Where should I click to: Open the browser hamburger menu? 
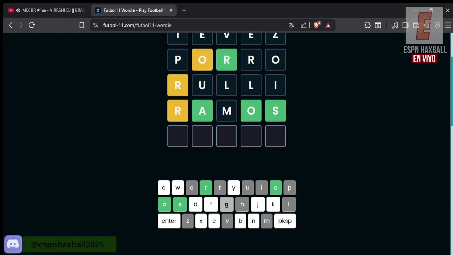click(x=448, y=25)
